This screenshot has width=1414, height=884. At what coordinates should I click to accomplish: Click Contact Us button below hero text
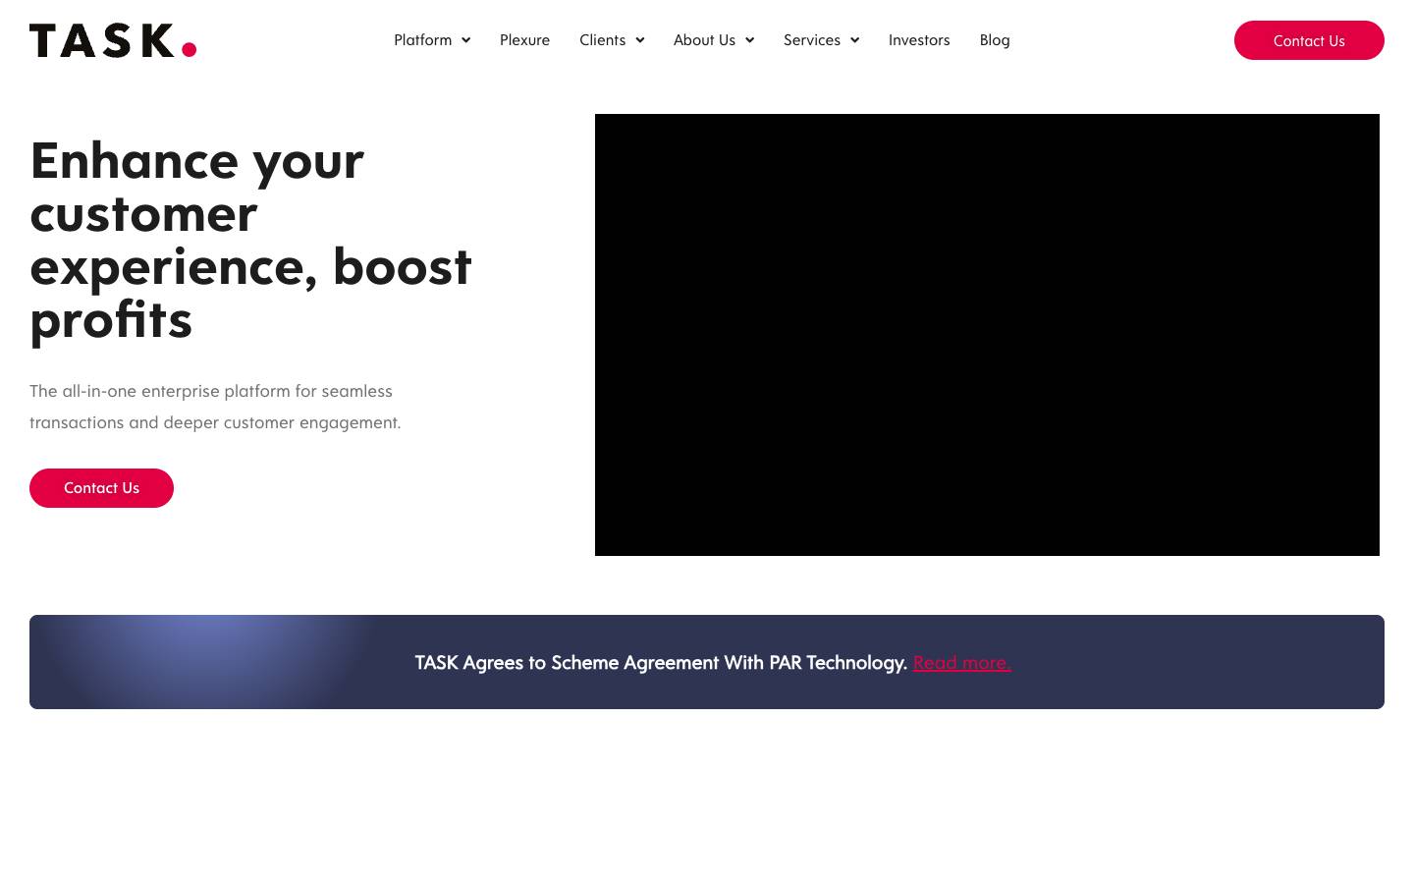tap(101, 488)
